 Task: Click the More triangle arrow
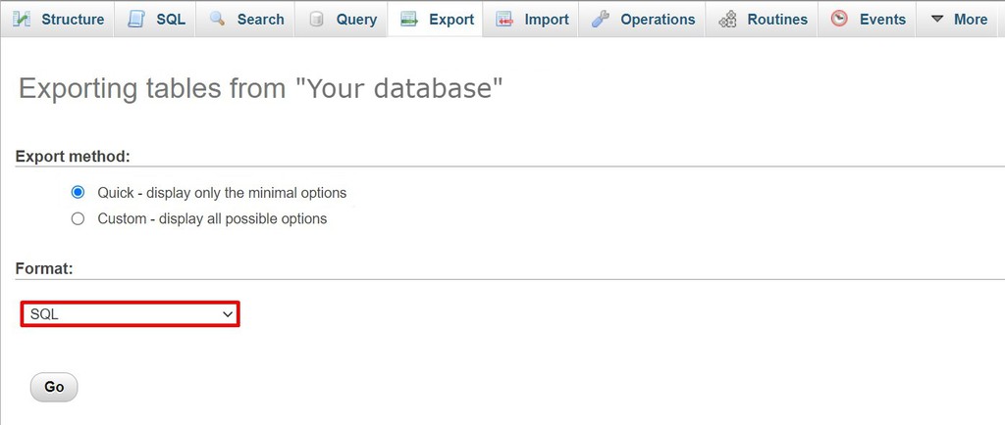(936, 19)
